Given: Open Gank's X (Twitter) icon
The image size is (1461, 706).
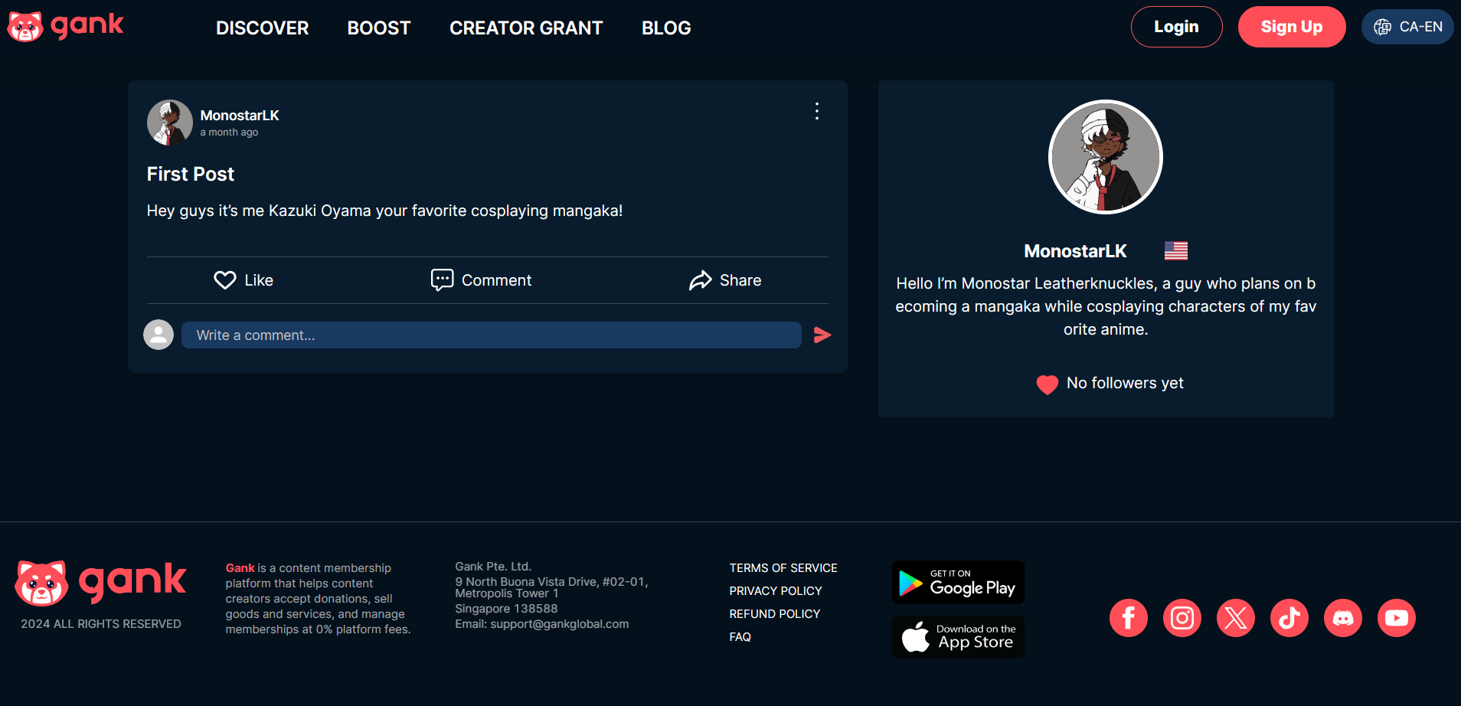Looking at the screenshot, I should 1236,618.
